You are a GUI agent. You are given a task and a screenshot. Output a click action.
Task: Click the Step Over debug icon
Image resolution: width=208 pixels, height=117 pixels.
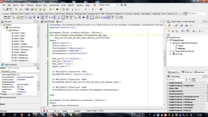(76, 9)
